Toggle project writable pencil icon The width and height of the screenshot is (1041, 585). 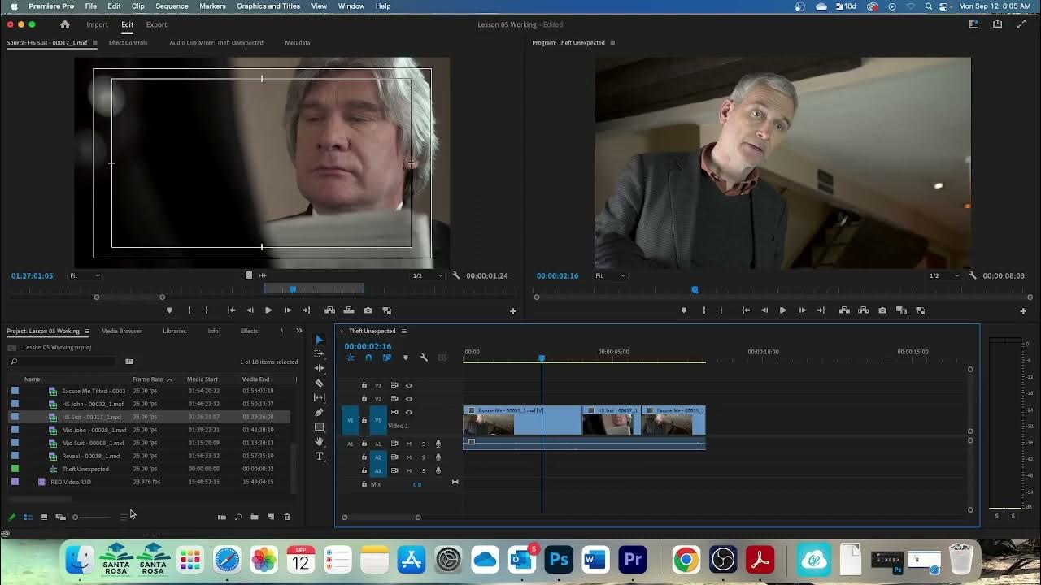(x=11, y=517)
